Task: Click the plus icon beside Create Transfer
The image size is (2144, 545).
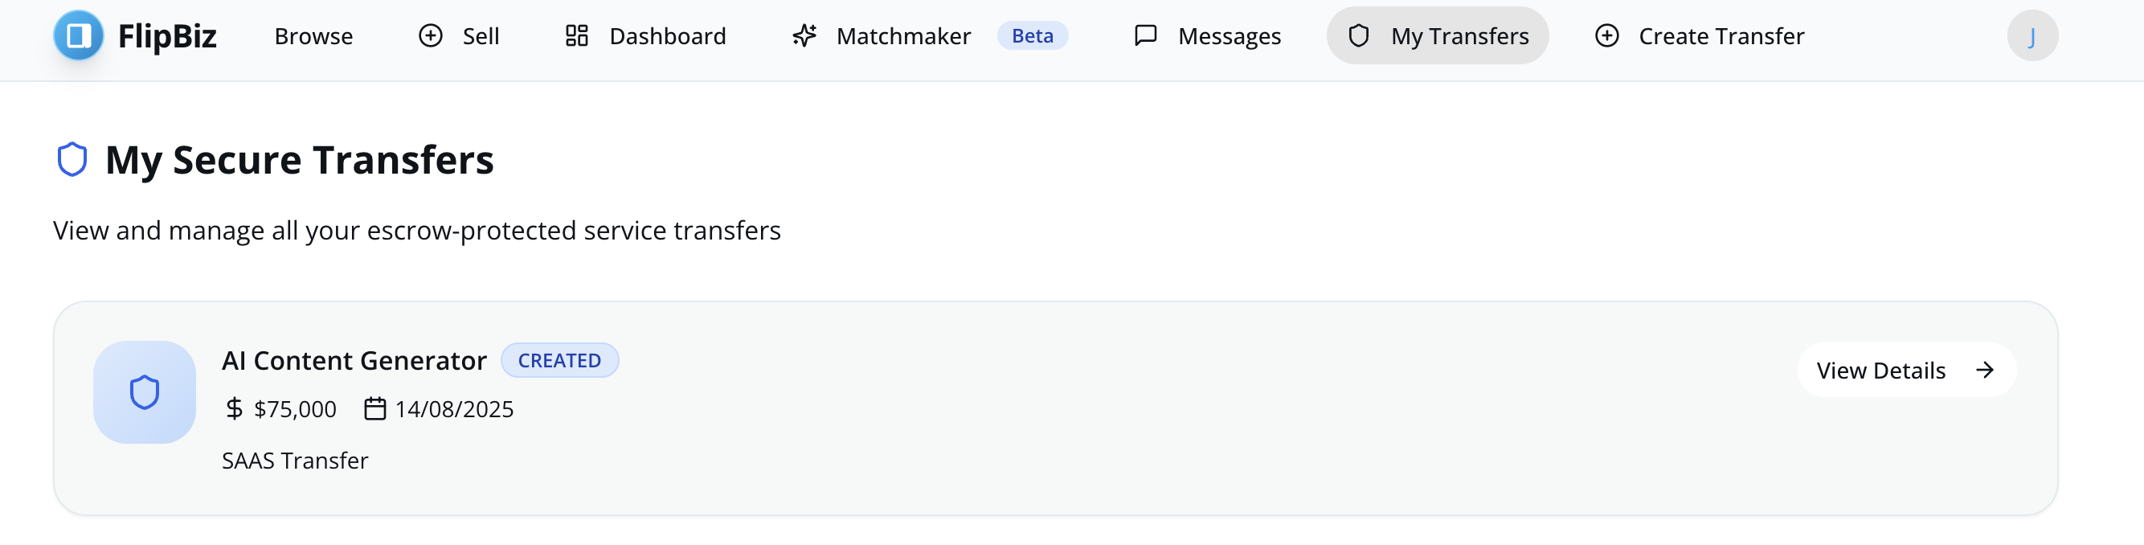Action: (1607, 36)
